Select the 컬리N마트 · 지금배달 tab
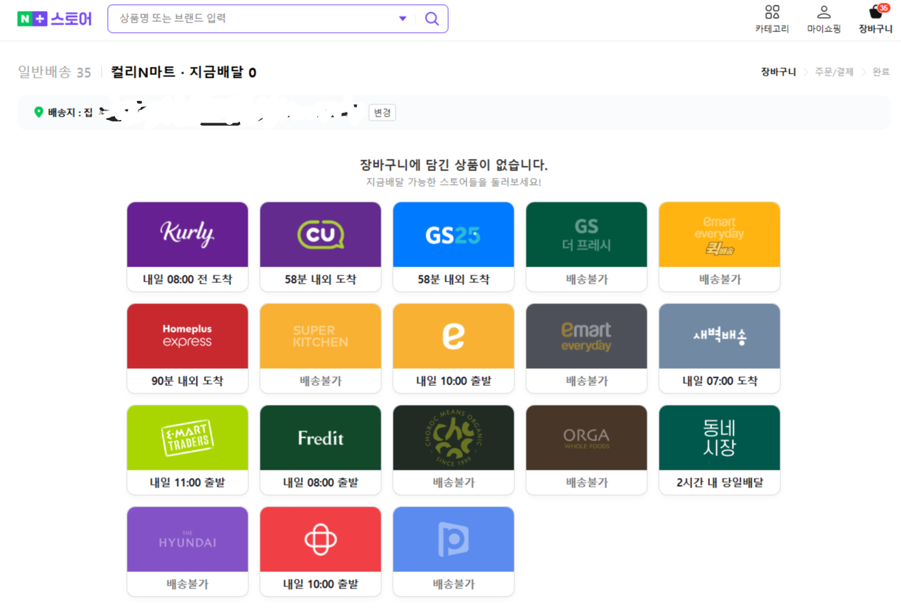The height and width of the screenshot is (615, 901). (x=183, y=72)
